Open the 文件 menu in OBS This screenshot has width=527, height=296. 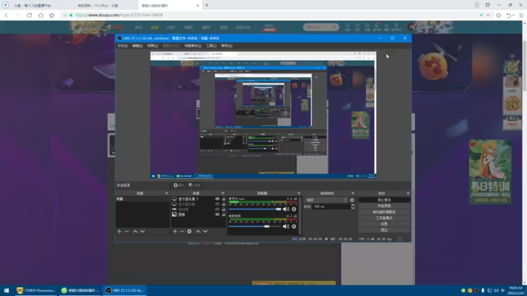point(123,45)
